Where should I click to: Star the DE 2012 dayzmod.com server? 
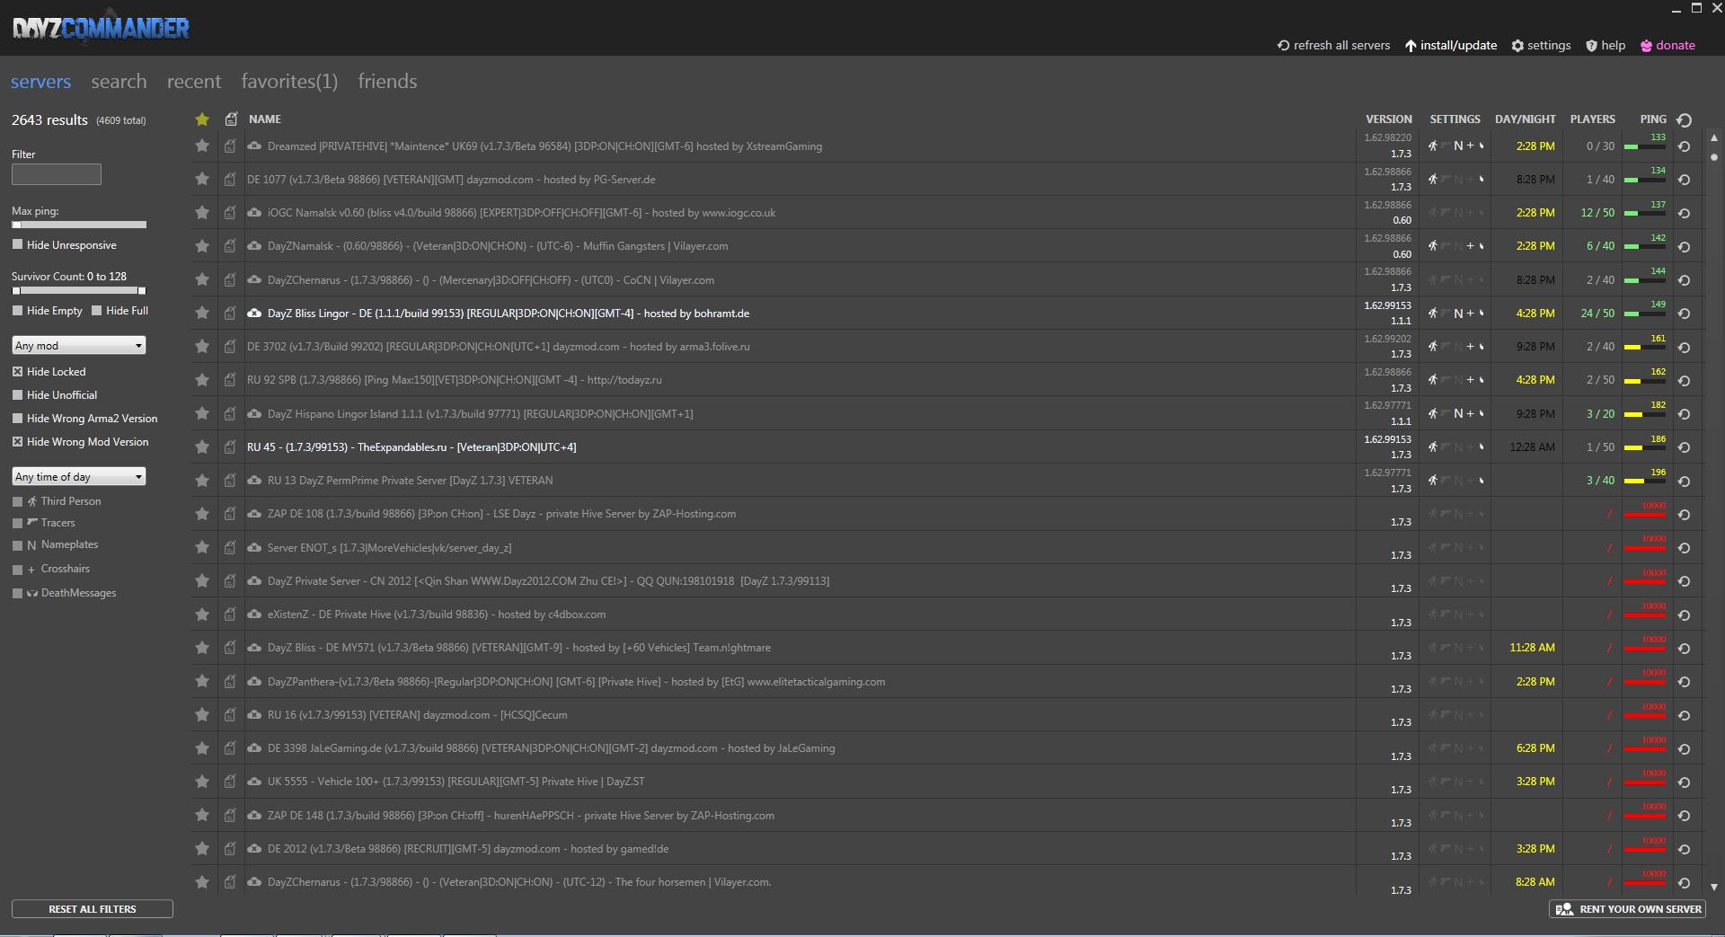(202, 848)
